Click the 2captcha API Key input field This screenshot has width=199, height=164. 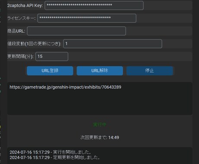pyautogui.click(x=94, y=5)
